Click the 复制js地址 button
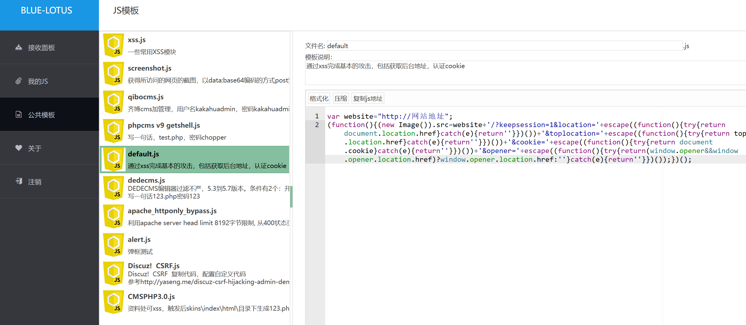746x325 pixels. click(x=368, y=98)
